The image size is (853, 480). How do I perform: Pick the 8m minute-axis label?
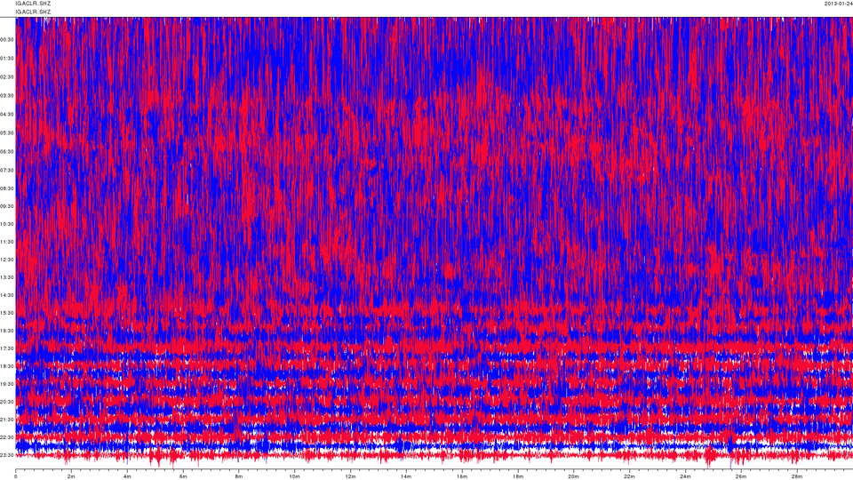pos(239,476)
